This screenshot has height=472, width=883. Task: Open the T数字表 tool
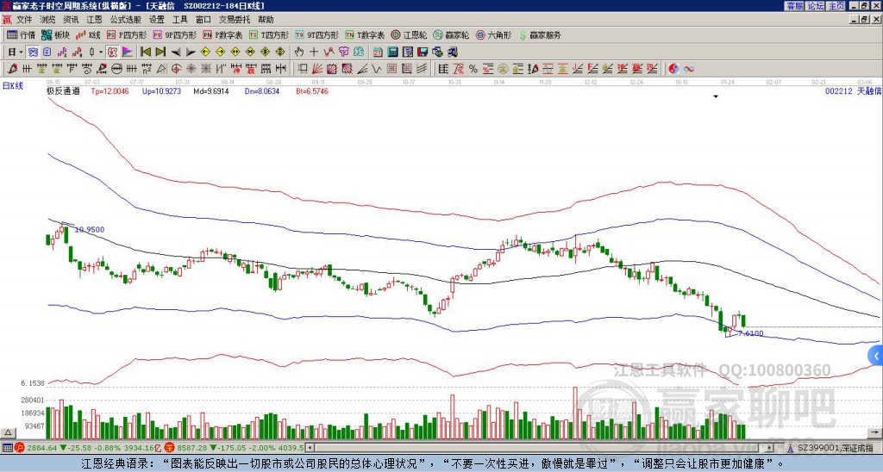point(365,34)
